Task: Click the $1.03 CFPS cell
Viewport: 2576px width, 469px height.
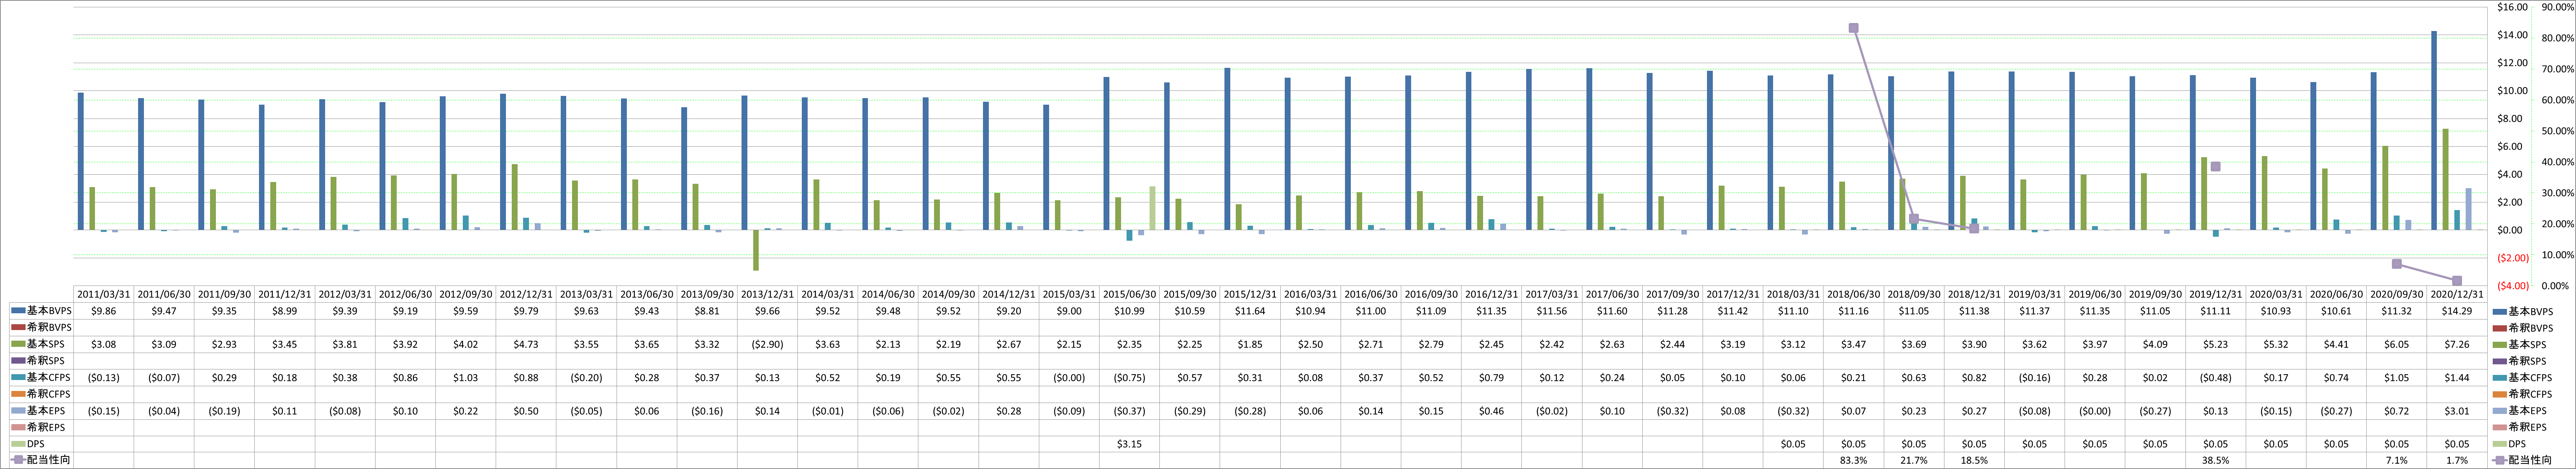Action: click(x=466, y=377)
